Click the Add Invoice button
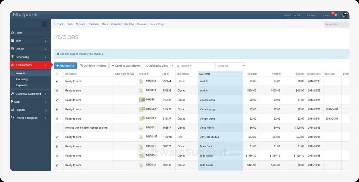359x182 pixels. tap(65, 66)
